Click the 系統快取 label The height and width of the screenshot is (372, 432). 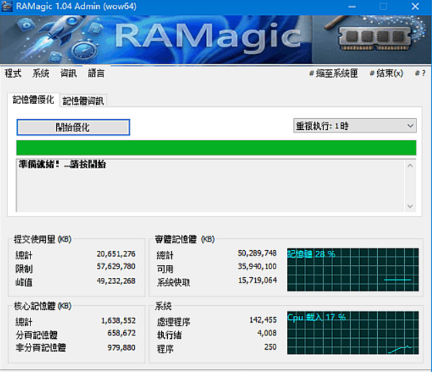pos(173,283)
